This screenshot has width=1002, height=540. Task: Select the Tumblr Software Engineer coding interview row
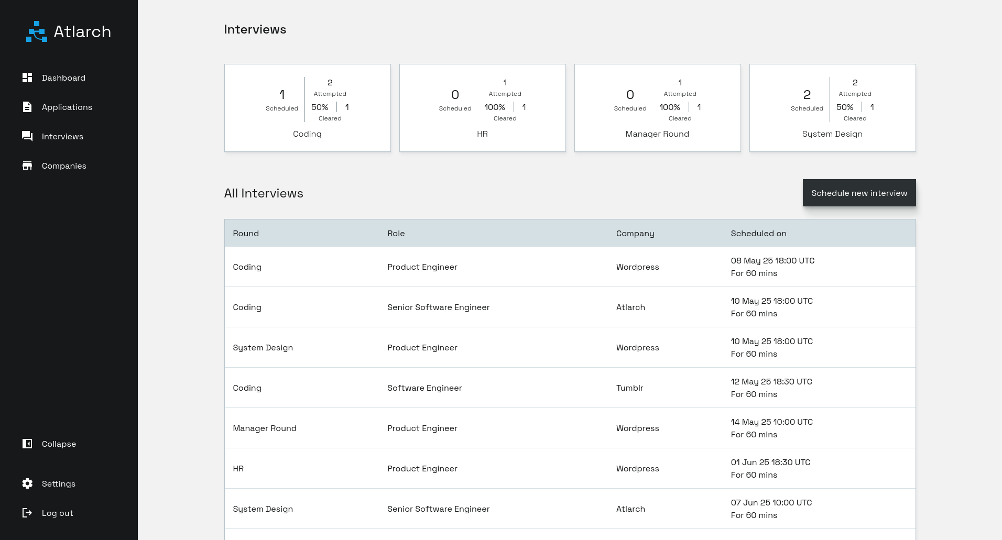click(570, 388)
